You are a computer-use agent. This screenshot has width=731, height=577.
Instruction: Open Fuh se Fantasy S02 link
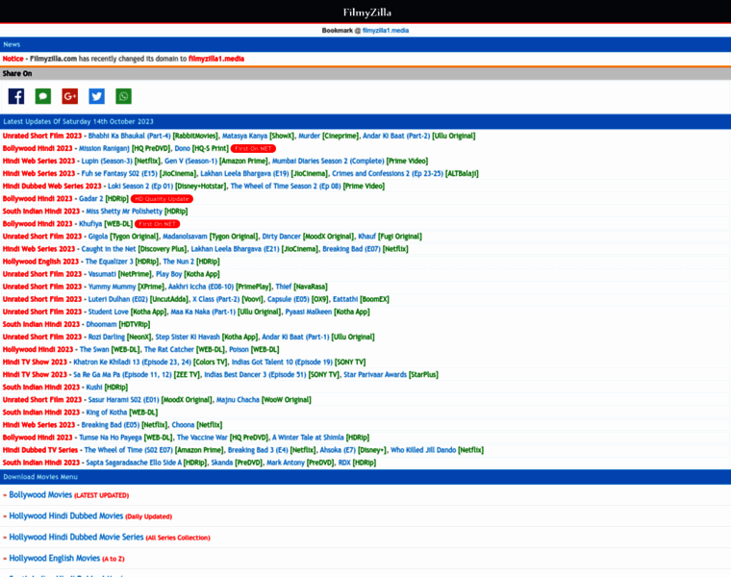pos(119,173)
